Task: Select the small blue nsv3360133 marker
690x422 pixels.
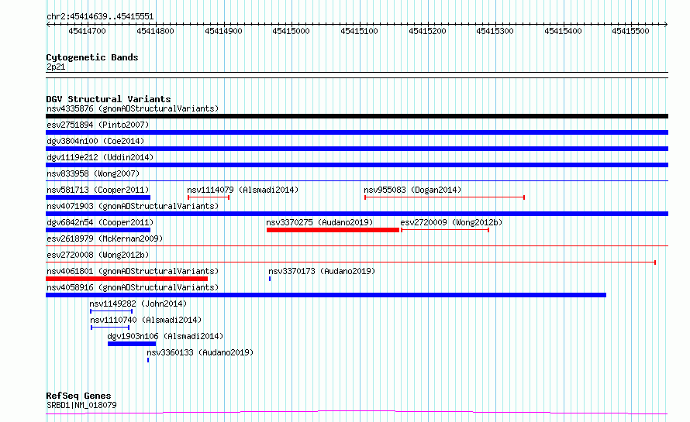Action: click(x=148, y=360)
